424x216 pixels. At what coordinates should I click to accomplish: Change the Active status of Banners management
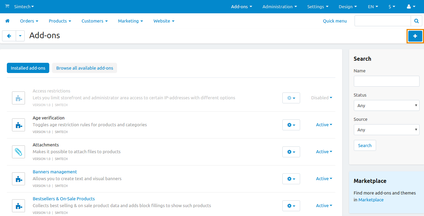[324, 178]
